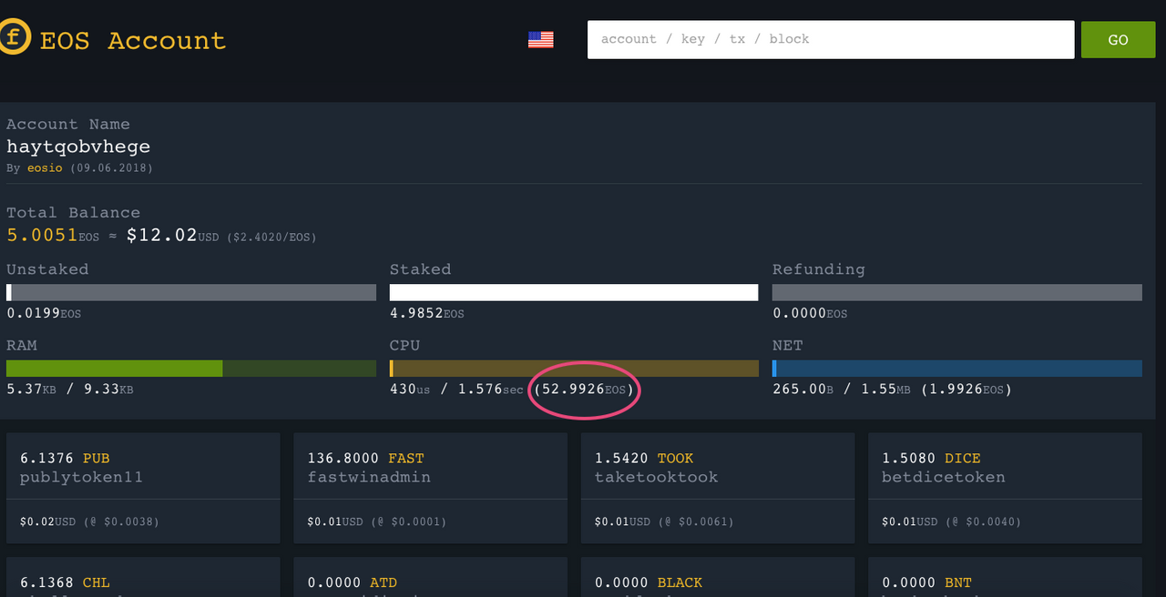Select the PUB token symbol label
The height and width of the screenshot is (597, 1166).
[96, 458]
